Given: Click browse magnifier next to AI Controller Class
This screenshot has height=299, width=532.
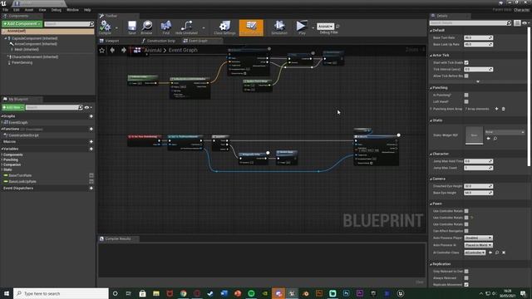Looking at the screenshot, I should (x=497, y=252).
